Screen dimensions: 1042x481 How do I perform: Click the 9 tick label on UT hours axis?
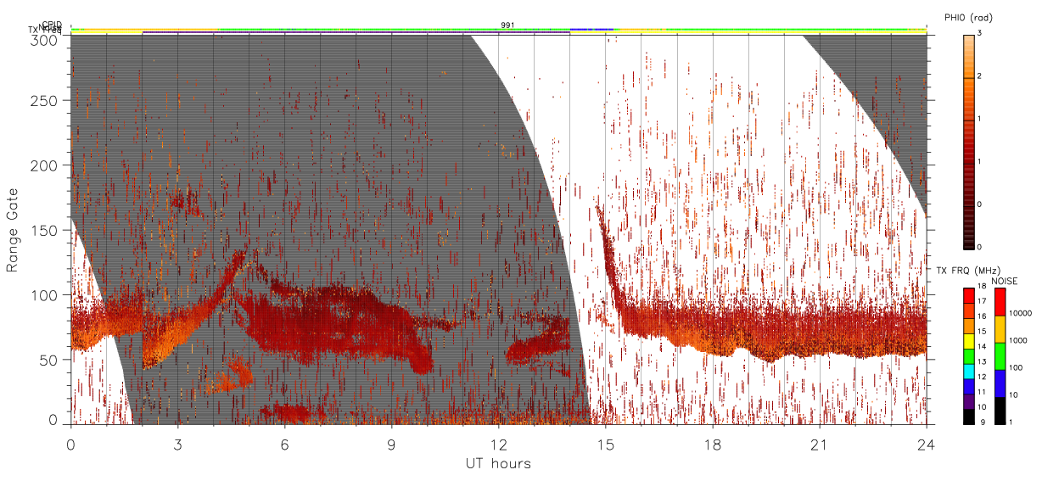391,444
